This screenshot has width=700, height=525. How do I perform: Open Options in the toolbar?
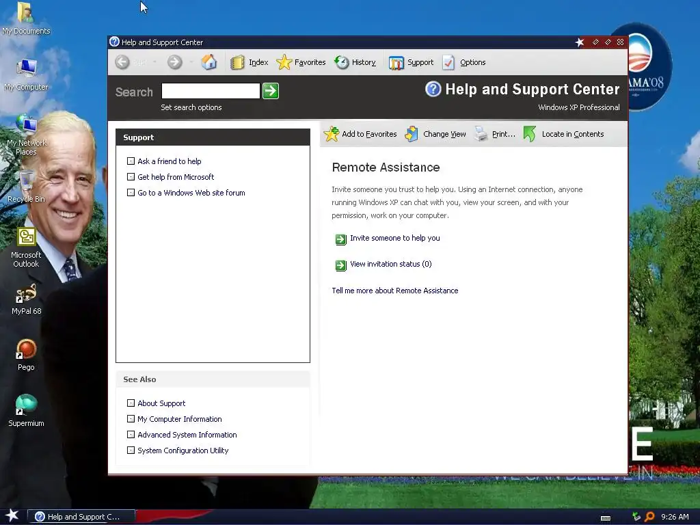point(464,62)
